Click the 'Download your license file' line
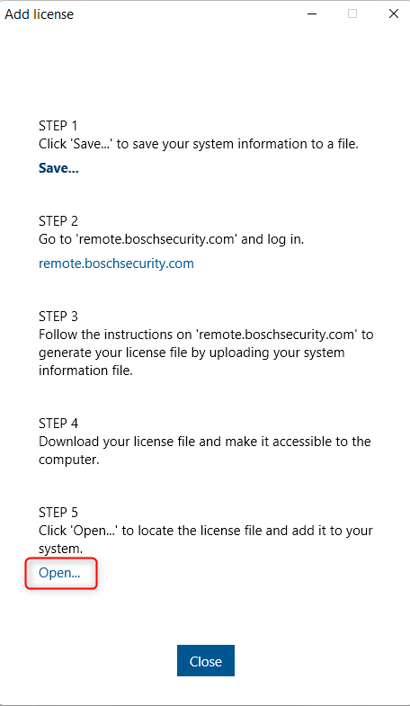This screenshot has height=706, width=410. click(x=205, y=442)
